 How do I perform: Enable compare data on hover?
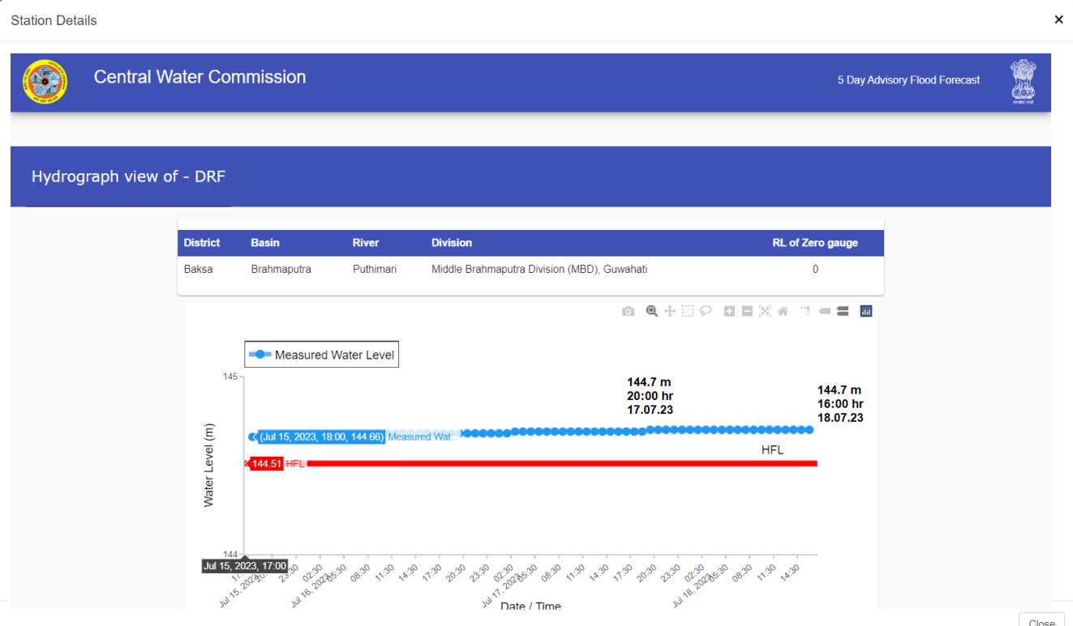click(x=843, y=311)
